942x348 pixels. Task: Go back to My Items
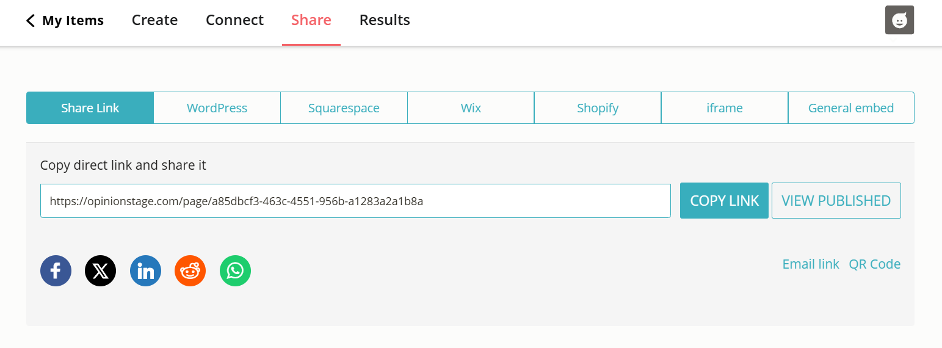pos(65,21)
